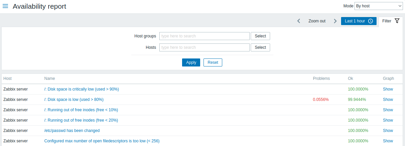Click the previous time period arrow
This screenshot has width=405, height=146.
click(x=299, y=21)
